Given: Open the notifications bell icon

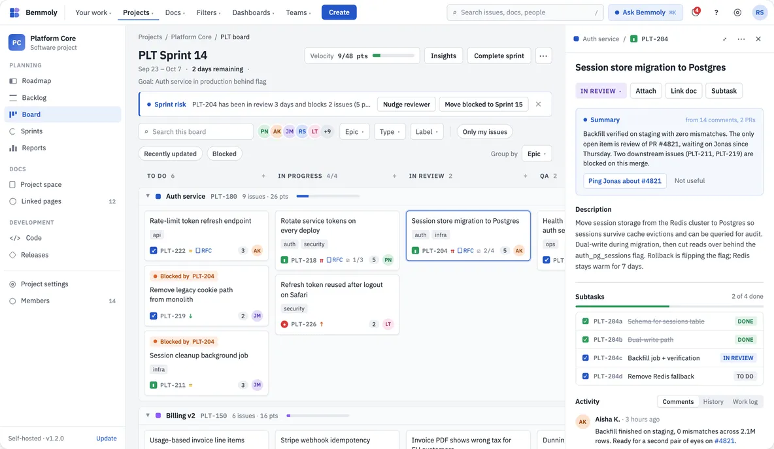Looking at the screenshot, I should [x=696, y=12].
